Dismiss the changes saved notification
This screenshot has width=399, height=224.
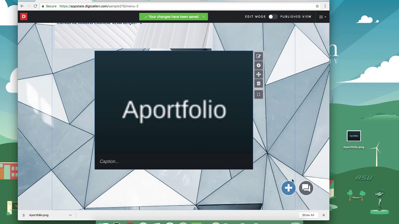click(204, 17)
